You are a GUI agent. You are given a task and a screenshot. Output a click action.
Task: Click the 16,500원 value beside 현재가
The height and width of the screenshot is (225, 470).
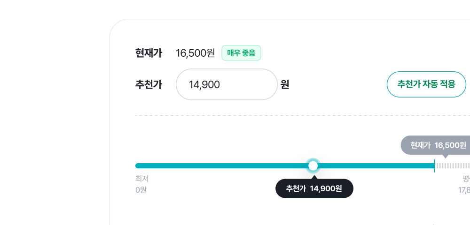click(195, 53)
